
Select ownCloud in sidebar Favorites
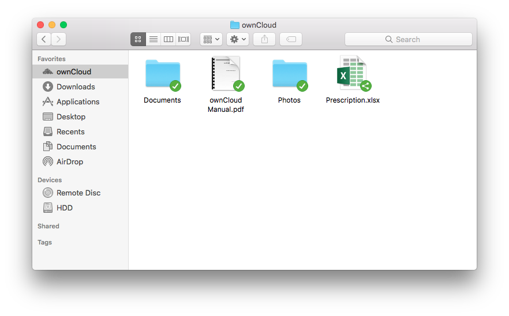click(x=81, y=72)
